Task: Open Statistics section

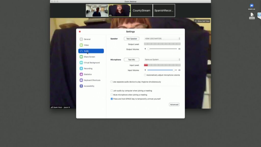Action: click(x=91, y=74)
